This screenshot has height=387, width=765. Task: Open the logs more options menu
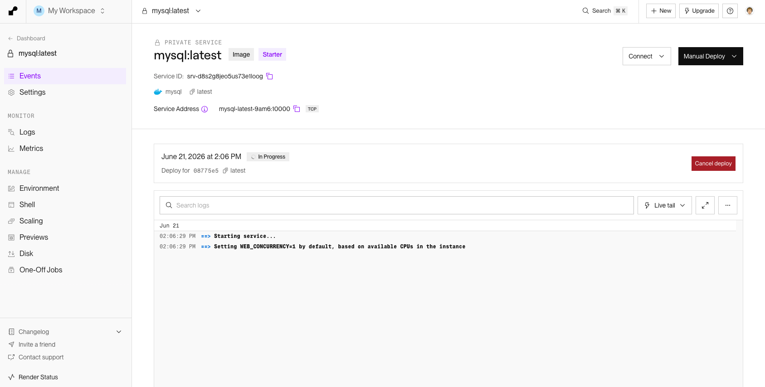[x=728, y=205]
